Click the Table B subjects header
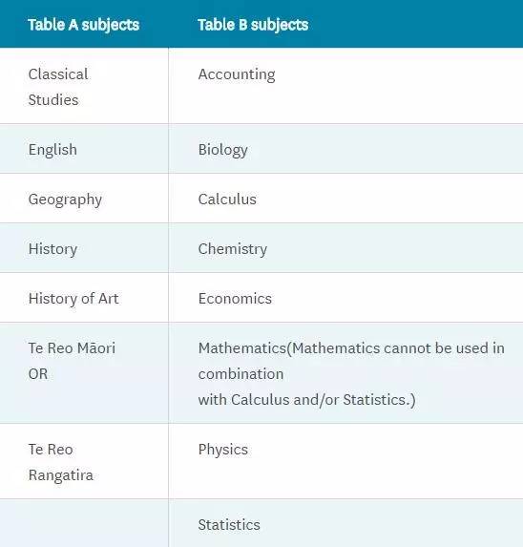523x547 pixels. click(x=253, y=25)
